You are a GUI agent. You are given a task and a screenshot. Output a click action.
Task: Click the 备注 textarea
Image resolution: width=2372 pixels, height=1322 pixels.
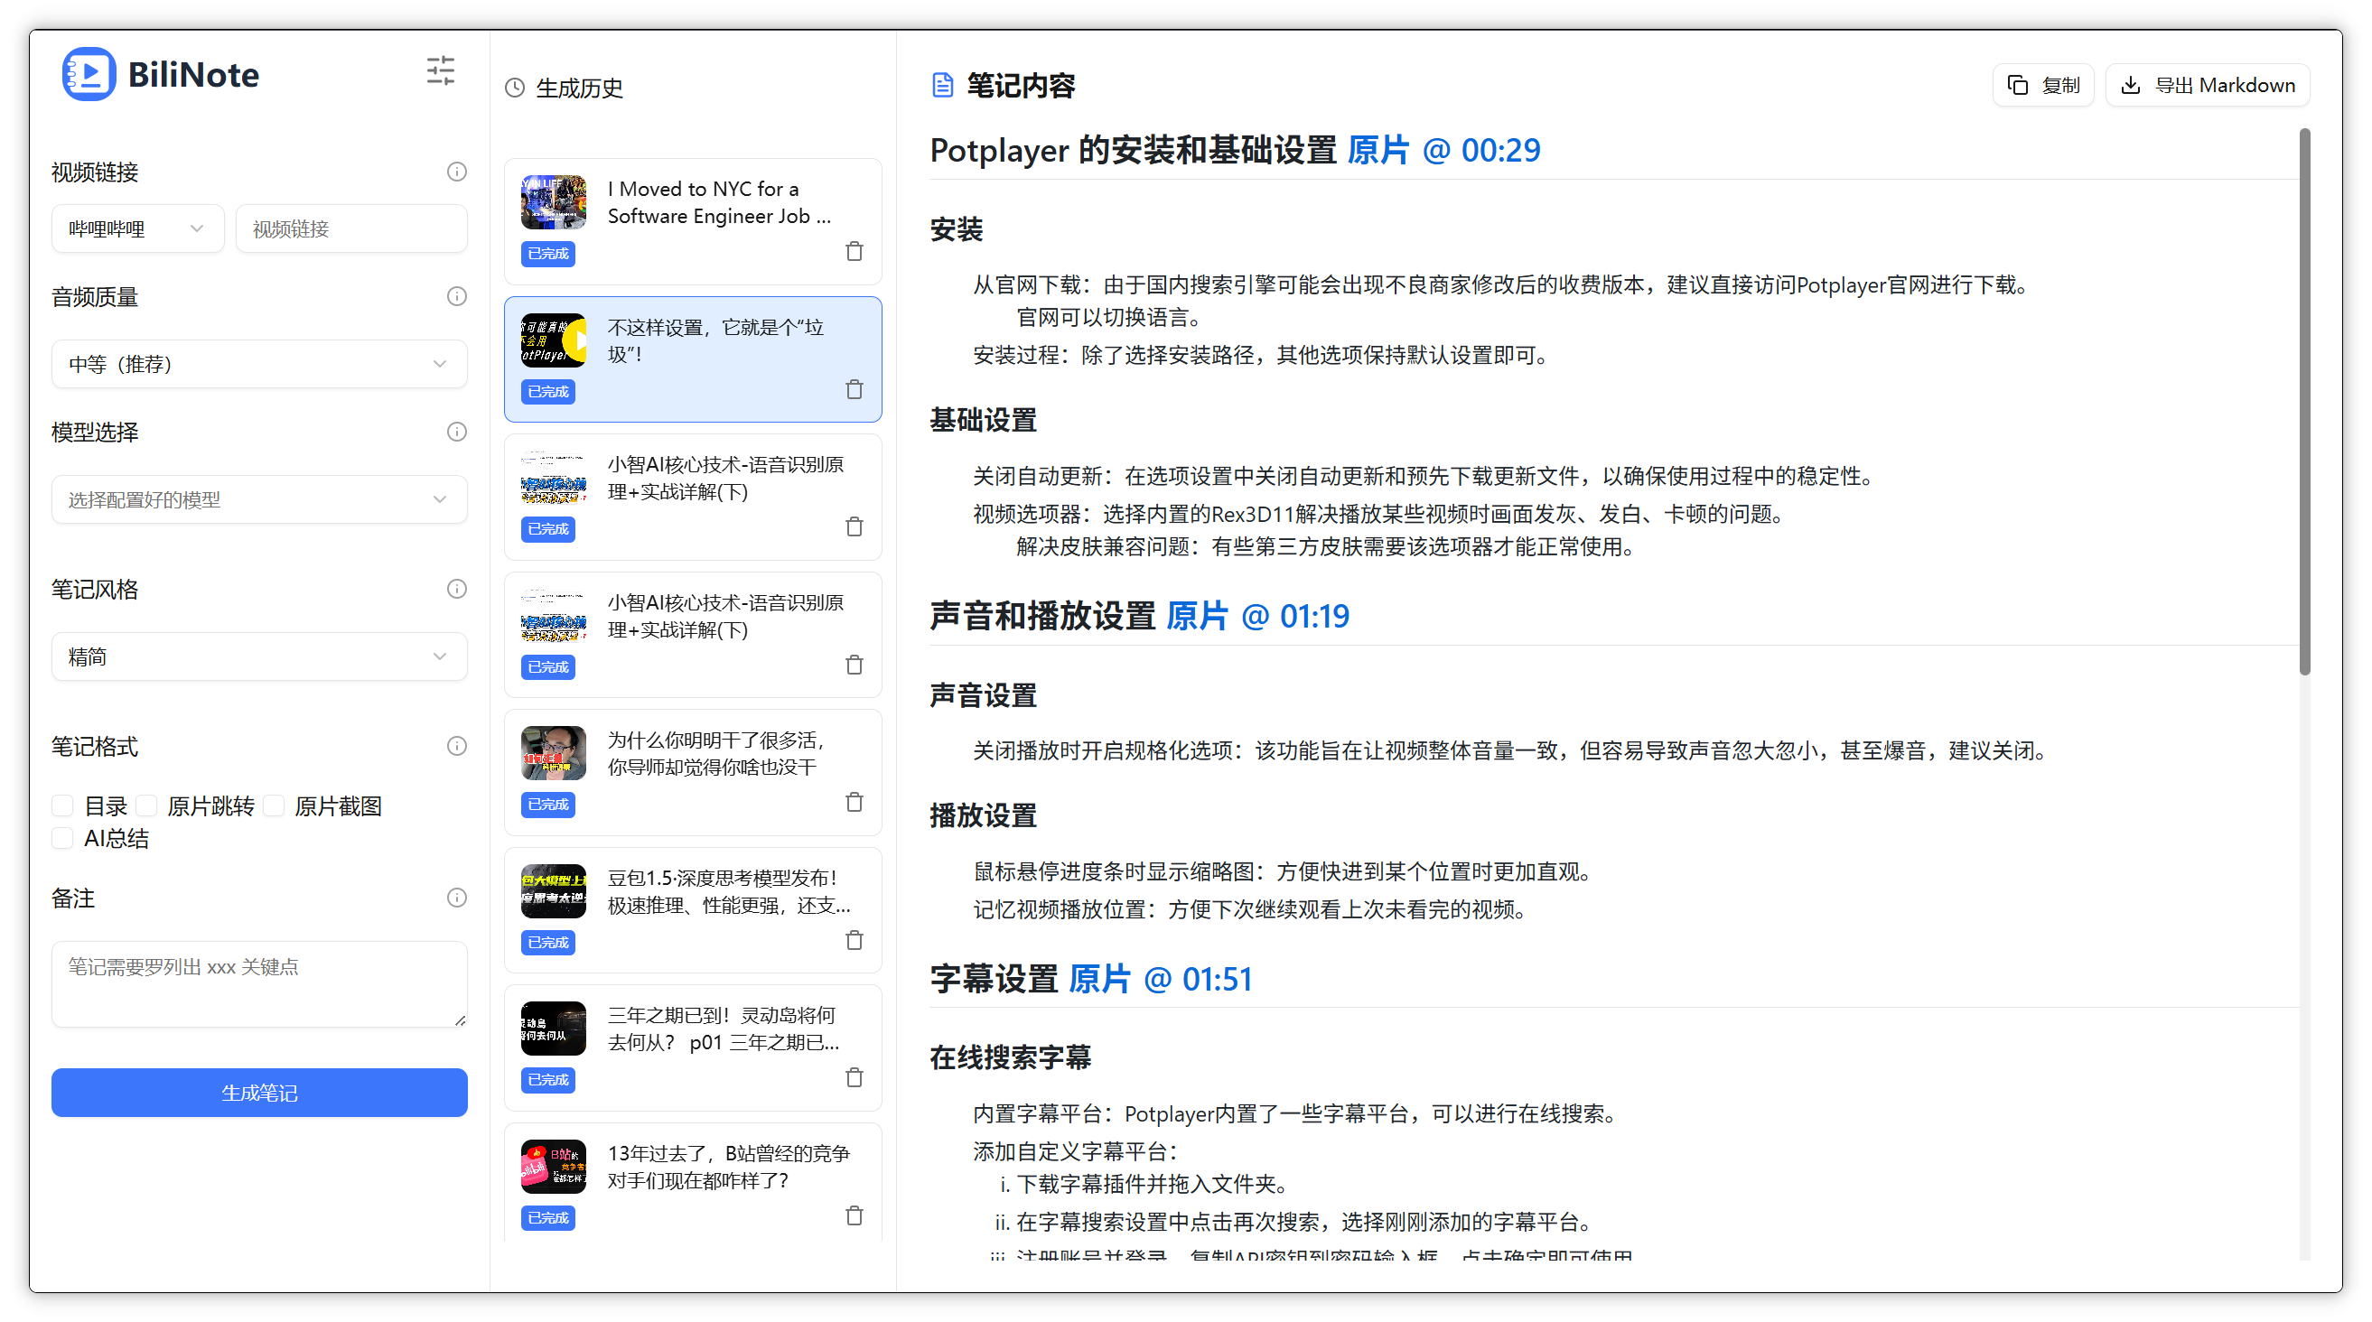(259, 984)
